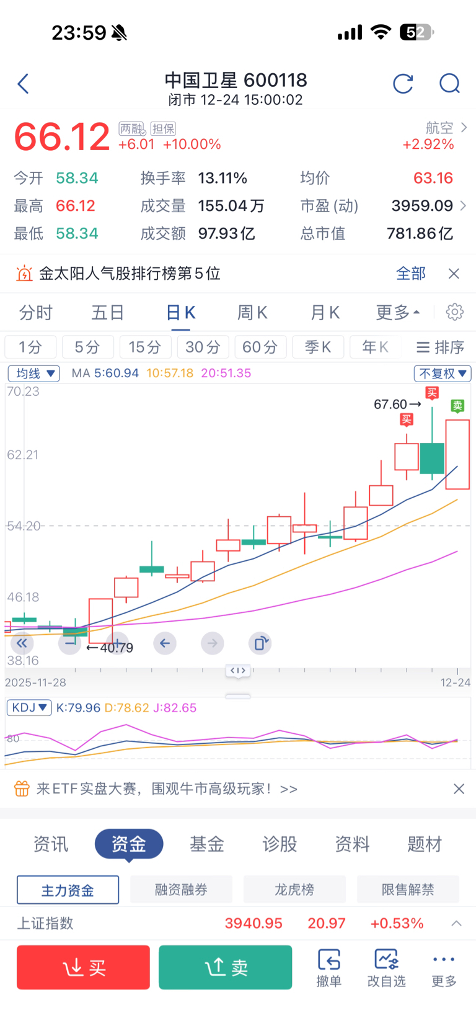Select the 融资融券 filter chip
The height and width of the screenshot is (1033, 476).
click(x=181, y=890)
